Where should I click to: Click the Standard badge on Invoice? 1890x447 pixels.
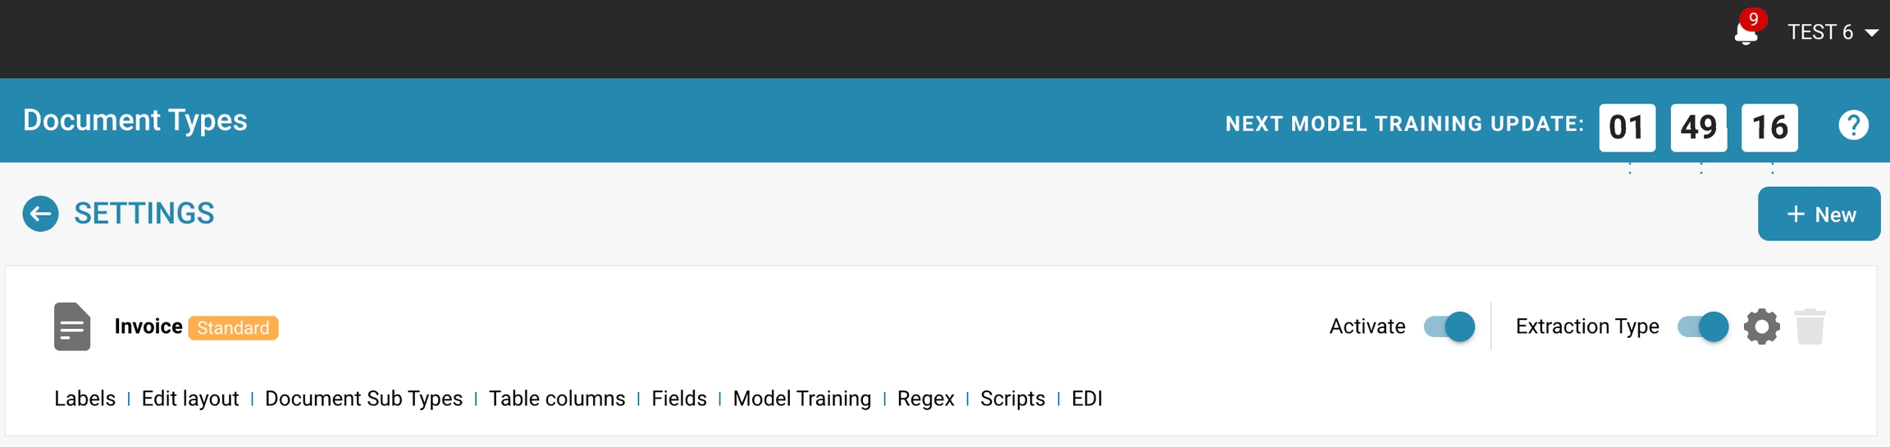233,328
